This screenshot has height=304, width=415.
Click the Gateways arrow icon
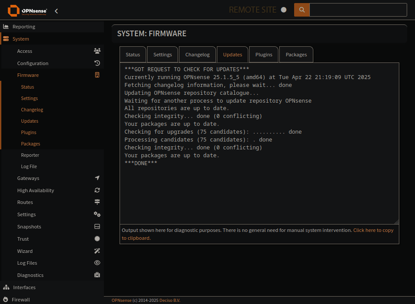(97, 178)
